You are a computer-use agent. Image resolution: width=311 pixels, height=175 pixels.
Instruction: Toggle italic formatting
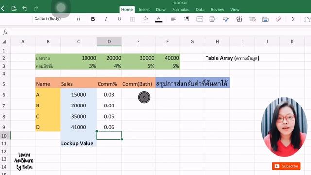click(x=106, y=19)
